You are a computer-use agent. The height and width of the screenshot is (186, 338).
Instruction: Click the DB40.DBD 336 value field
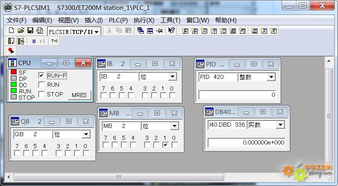coord(246,142)
